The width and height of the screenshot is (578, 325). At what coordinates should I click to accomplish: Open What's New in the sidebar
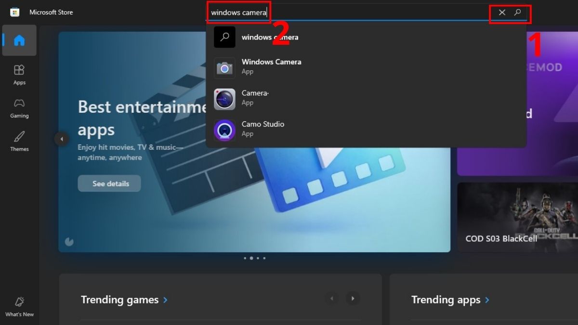tap(19, 307)
